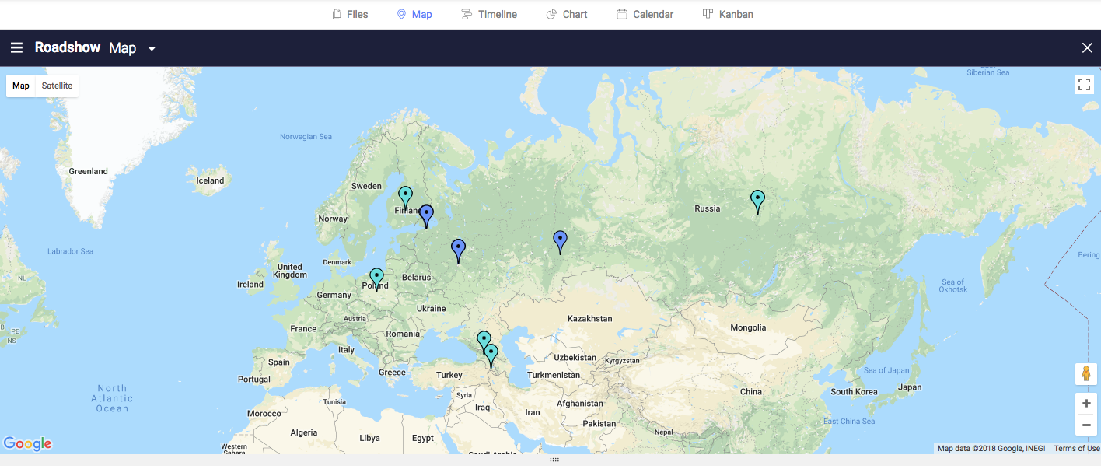Click the Street View pegman icon
The height and width of the screenshot is (469, 1101).
point(1086,374)
